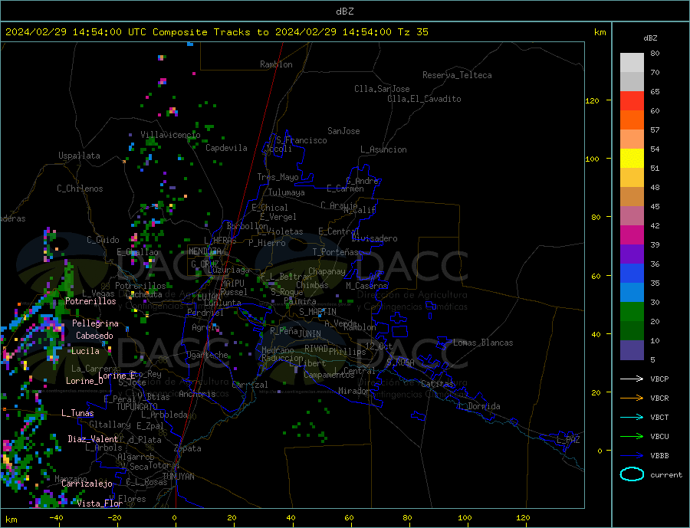
Task: Click the 'VBCR' legend label
Action: tap(659, 398)
